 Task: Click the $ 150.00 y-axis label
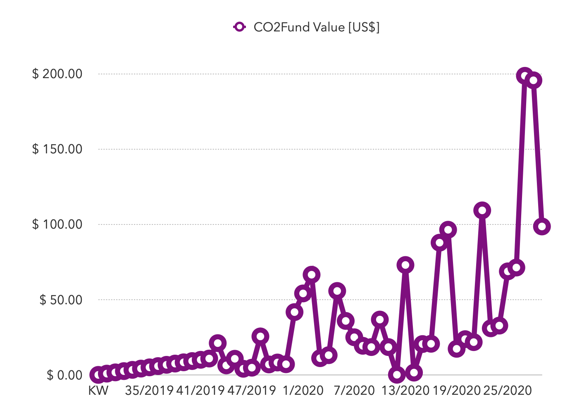57,149
